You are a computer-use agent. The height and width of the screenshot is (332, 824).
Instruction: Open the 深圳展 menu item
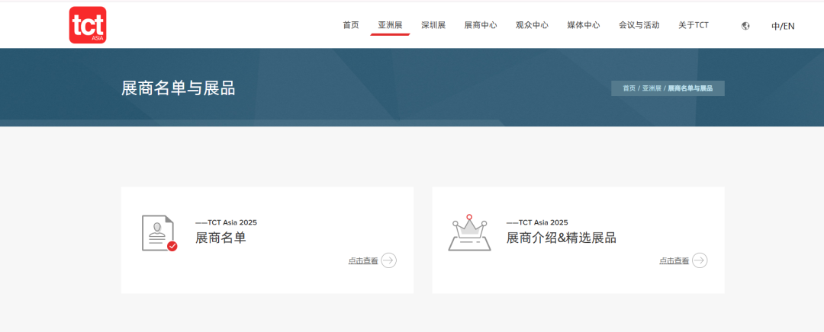coord(433,25)
